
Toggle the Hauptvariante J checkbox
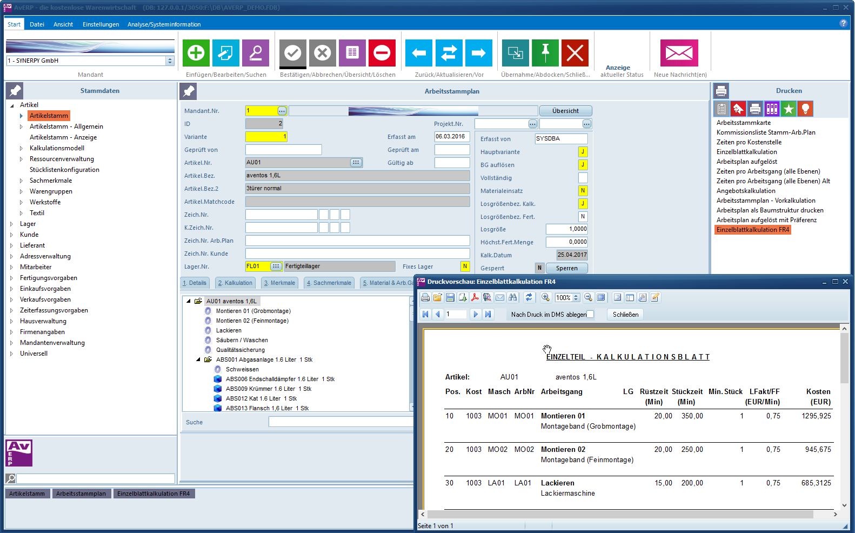point(583,152)
